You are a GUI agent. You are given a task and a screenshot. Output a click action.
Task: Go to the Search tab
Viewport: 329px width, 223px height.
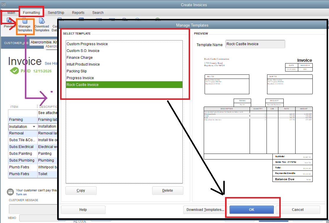tap(98, 12)
